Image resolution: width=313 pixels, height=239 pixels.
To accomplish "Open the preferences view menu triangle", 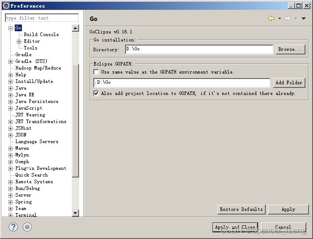I will point(304,19).
